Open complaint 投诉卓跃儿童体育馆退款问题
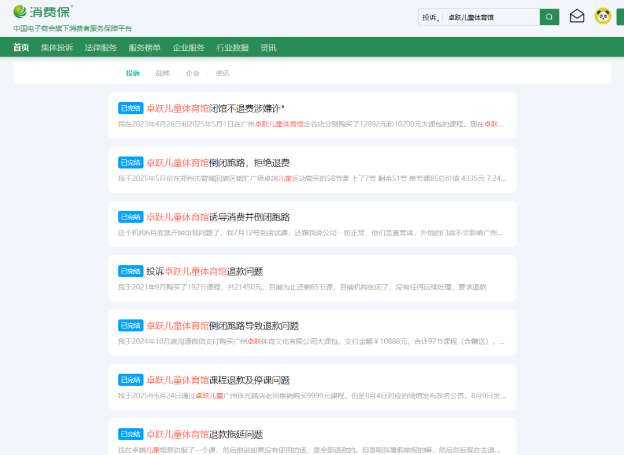 click(x=205, y=271)
